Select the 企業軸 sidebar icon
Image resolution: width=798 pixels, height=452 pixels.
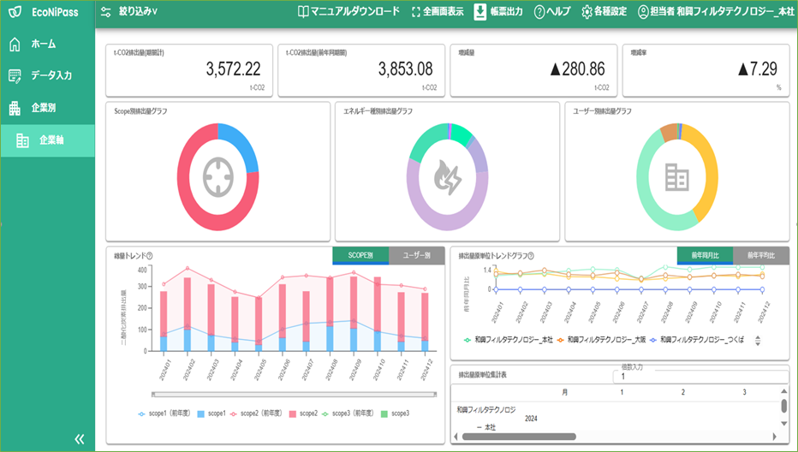pyautogui.click(x=22, y=140)
